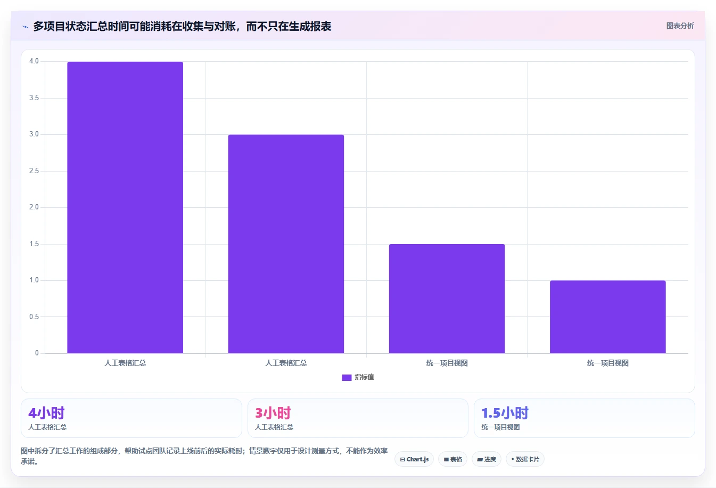Select the 表格 tag
The height and width of the screenshot is (488, 716).
(x=452, y=459)
